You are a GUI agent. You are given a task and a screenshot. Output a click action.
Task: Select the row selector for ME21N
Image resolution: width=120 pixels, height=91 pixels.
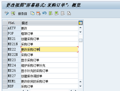[5, 44]
